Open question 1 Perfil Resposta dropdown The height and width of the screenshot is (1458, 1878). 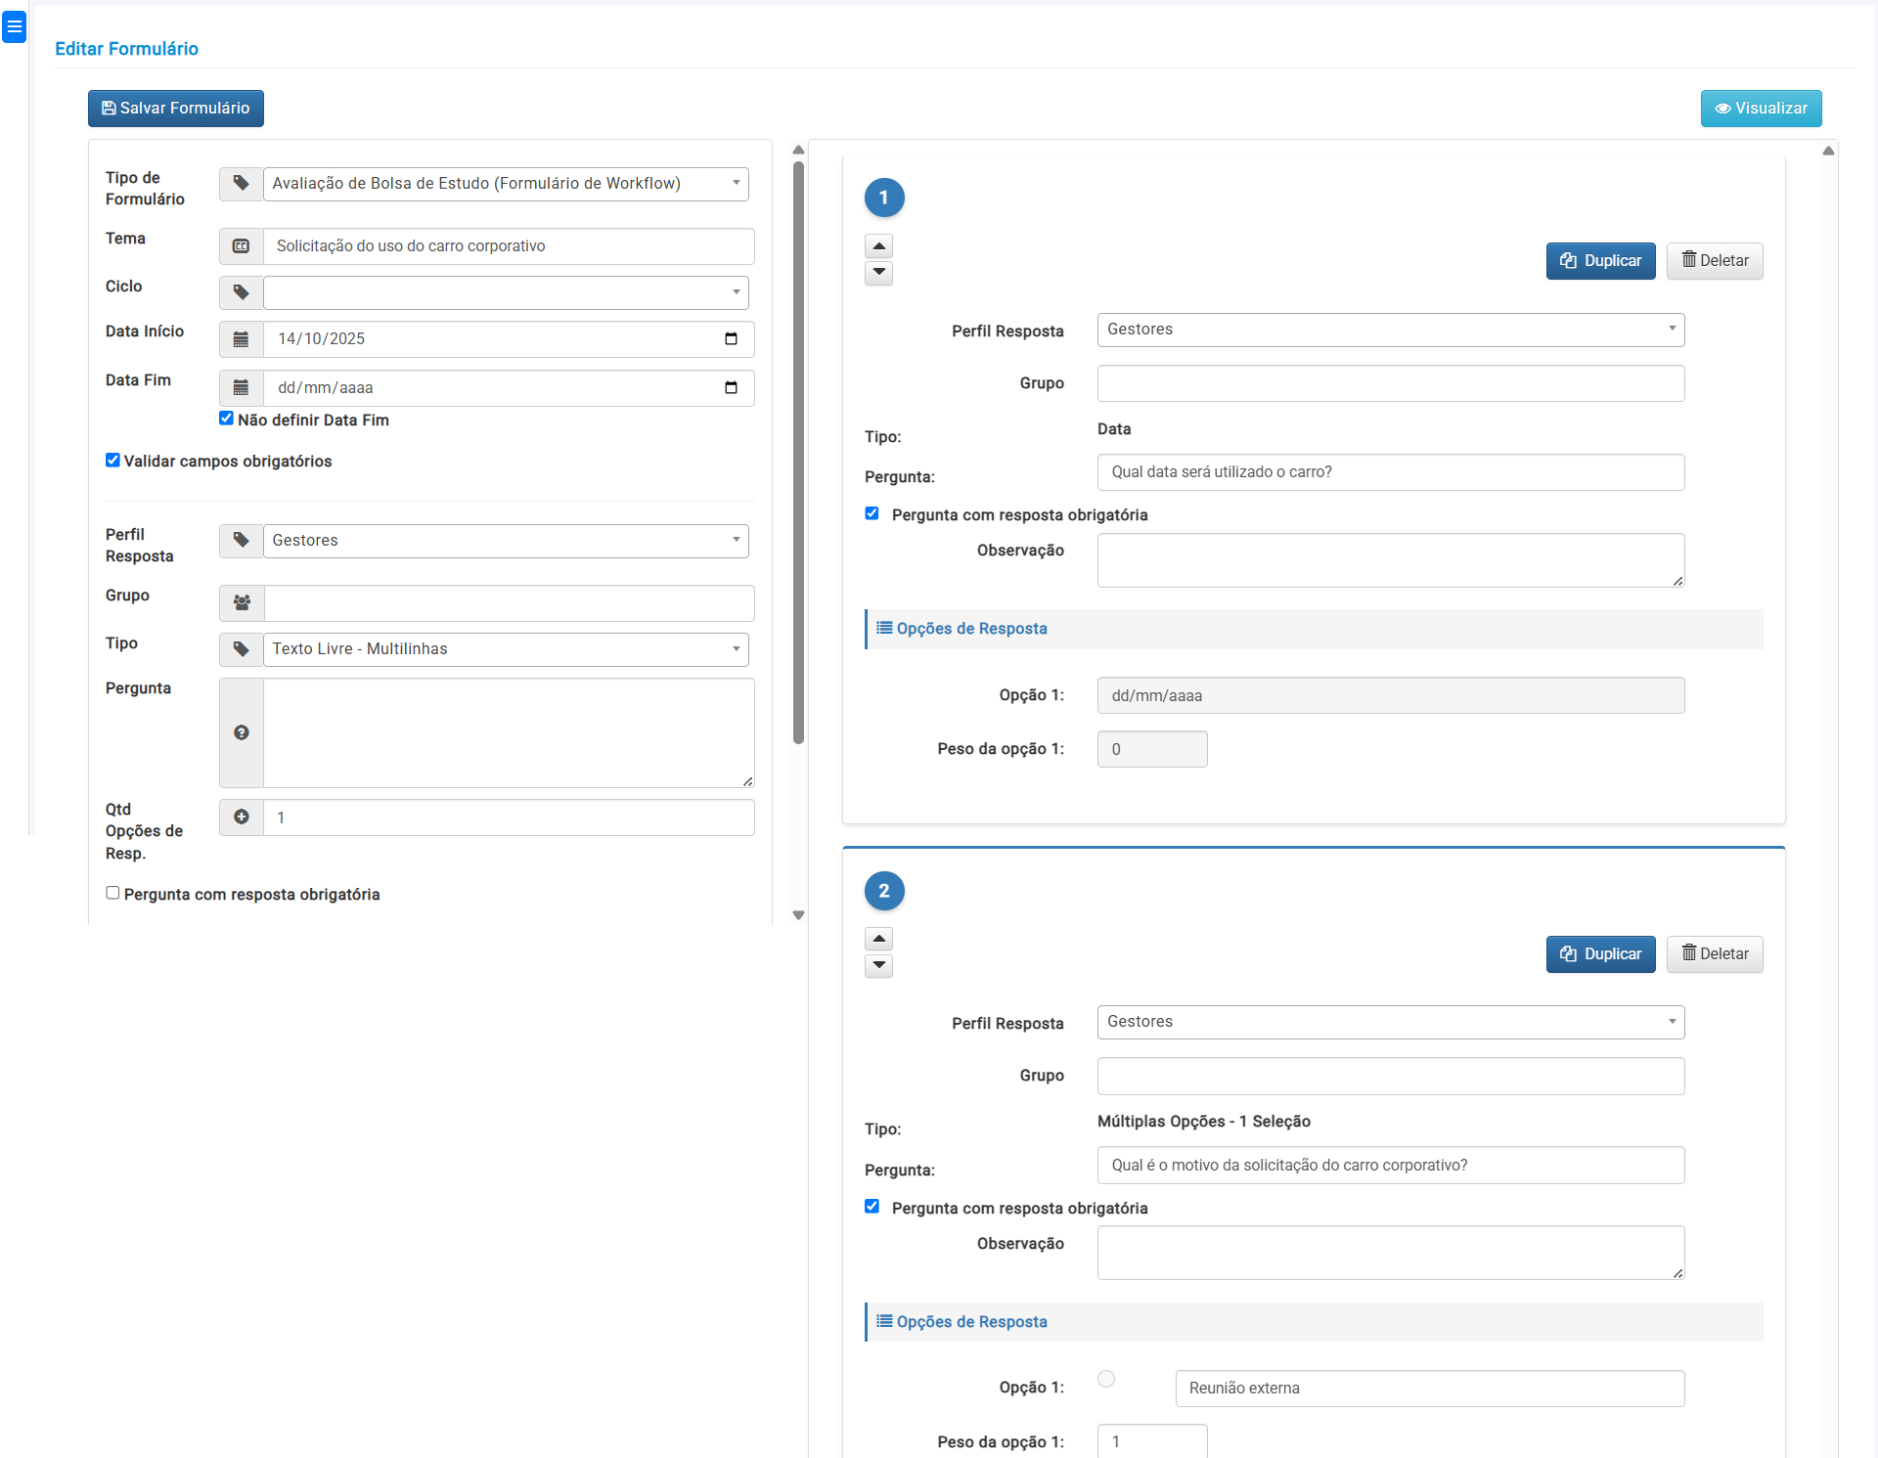click(1390, 330)
